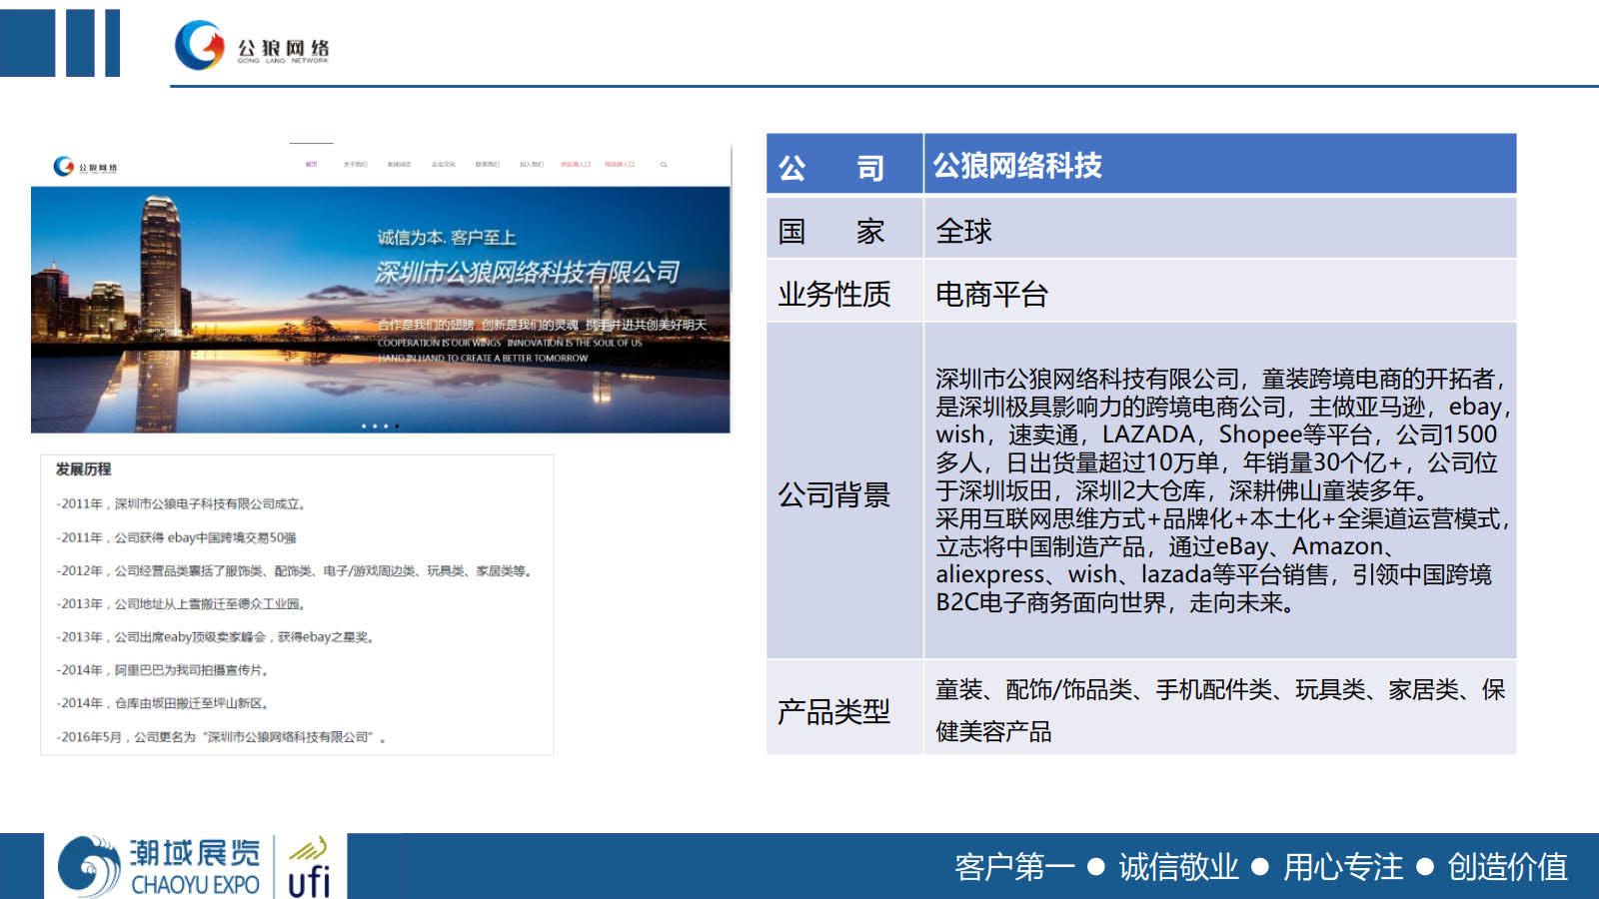The width and height of the screenshot is (1599, 899).
Task: Click the 产品类型 row label
Action: pyautogui.click(x=844, y=708)
